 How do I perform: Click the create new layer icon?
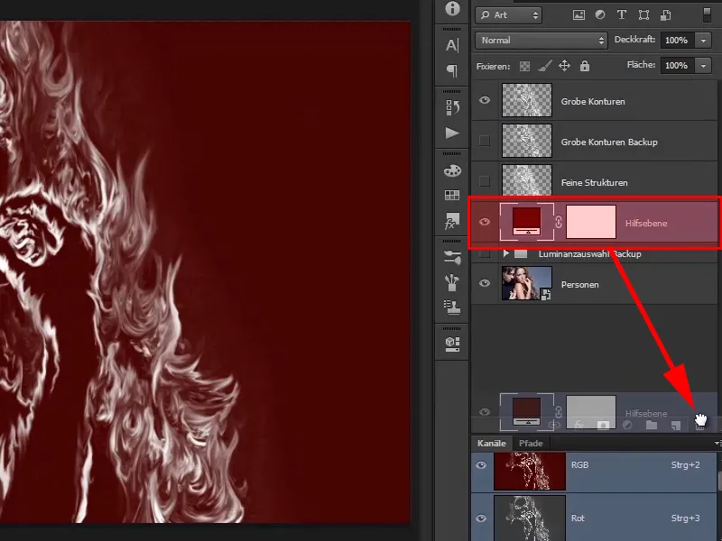tap(675, 425)
